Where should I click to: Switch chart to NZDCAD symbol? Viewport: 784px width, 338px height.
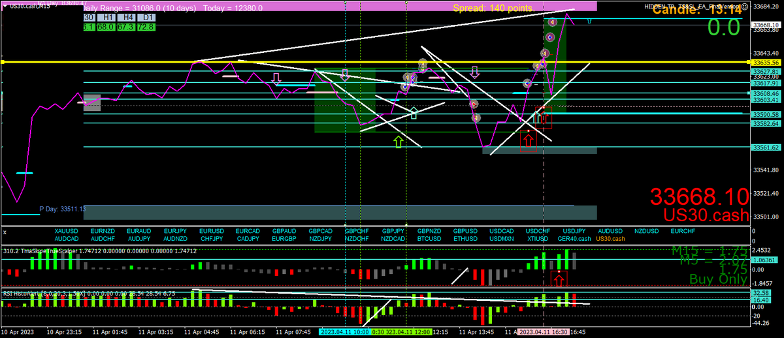click(393, 239)
